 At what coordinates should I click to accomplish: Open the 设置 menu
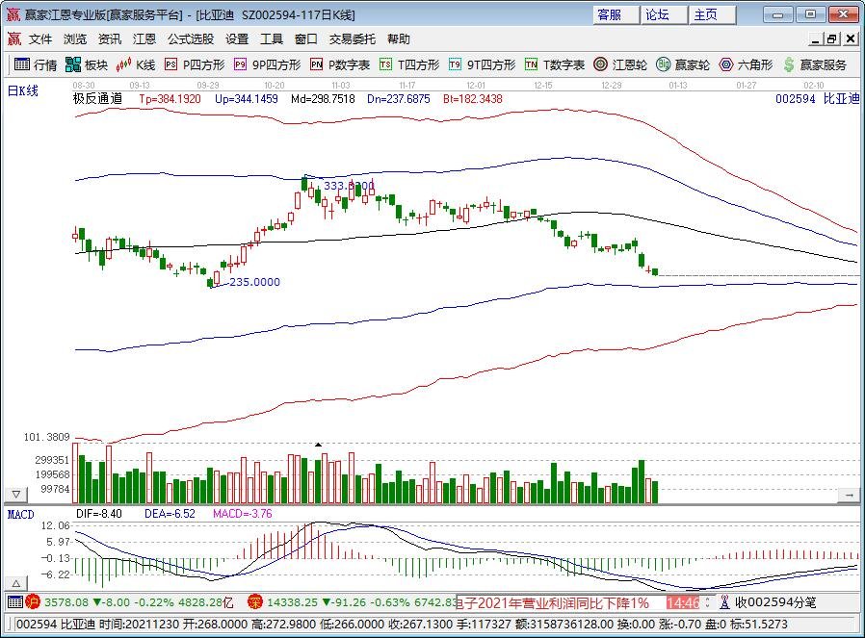click(x=237, y=39)
